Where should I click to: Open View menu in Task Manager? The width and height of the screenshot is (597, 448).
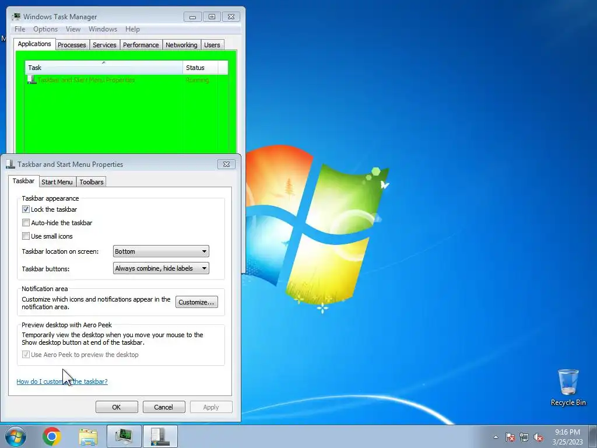(73, 29)
